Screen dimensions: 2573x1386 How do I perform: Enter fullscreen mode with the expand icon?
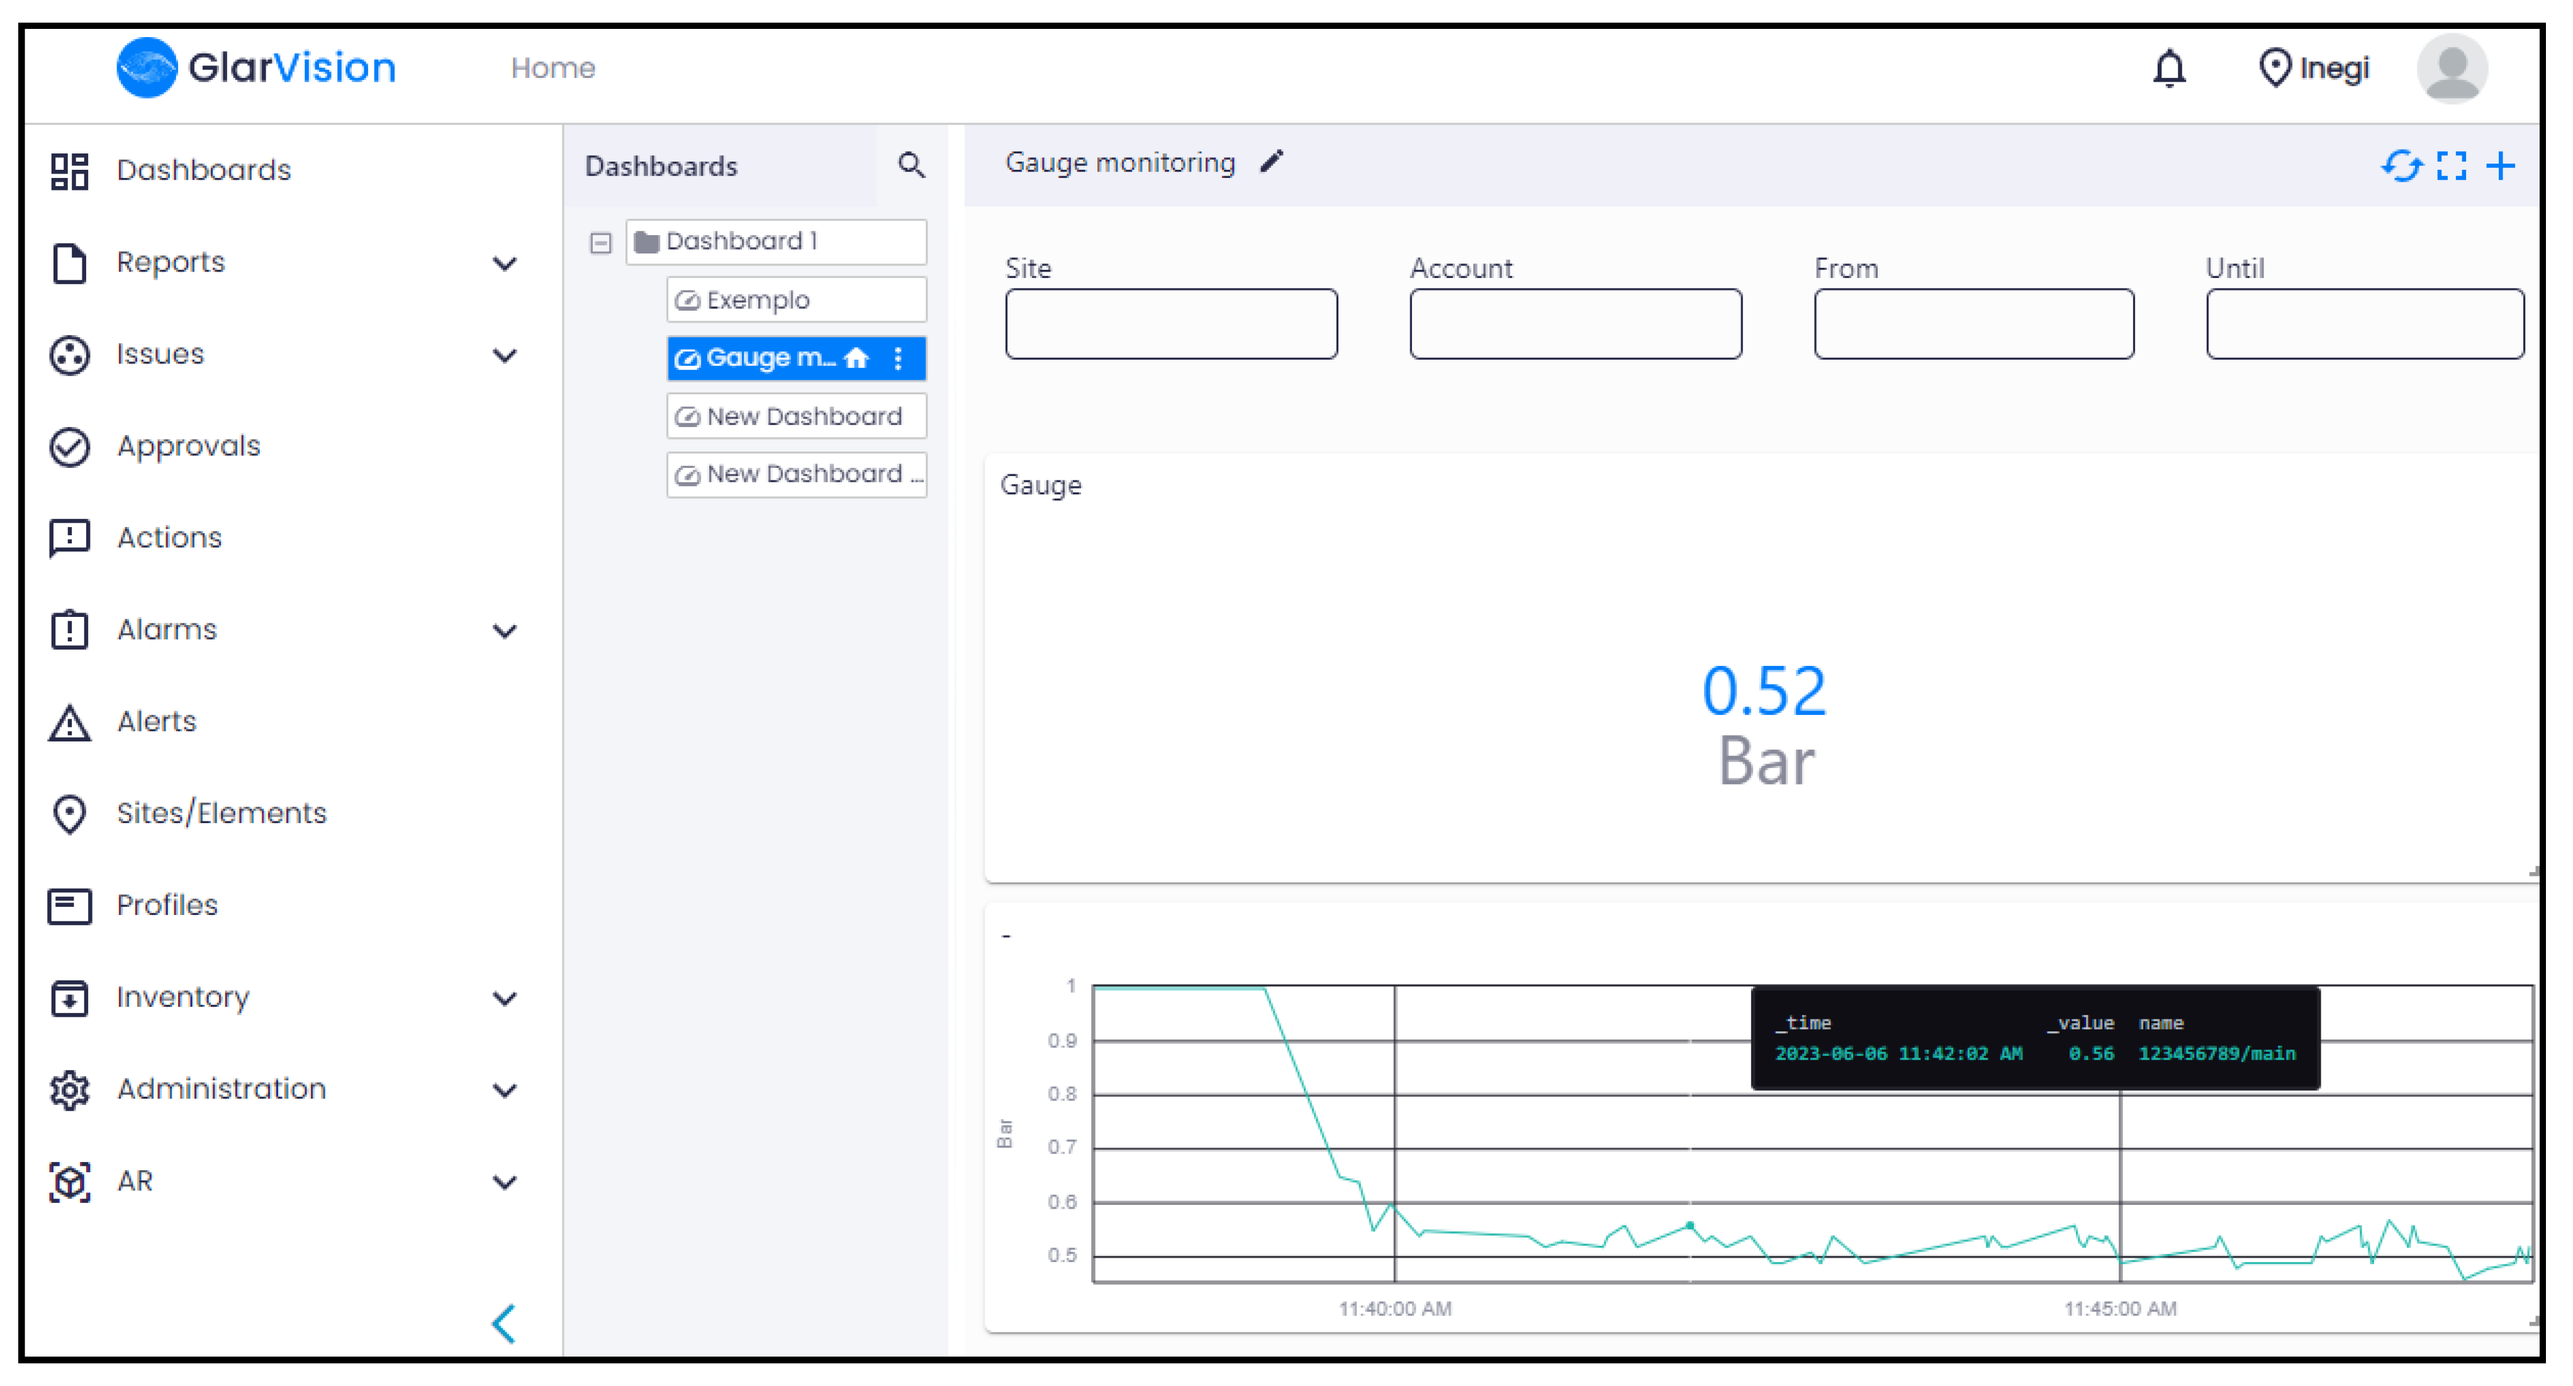click(x=2451, y=166)
